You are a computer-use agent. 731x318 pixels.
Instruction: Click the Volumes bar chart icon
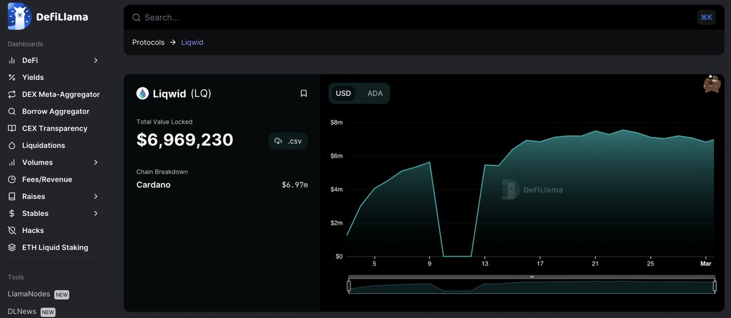[x=12, y=162]
